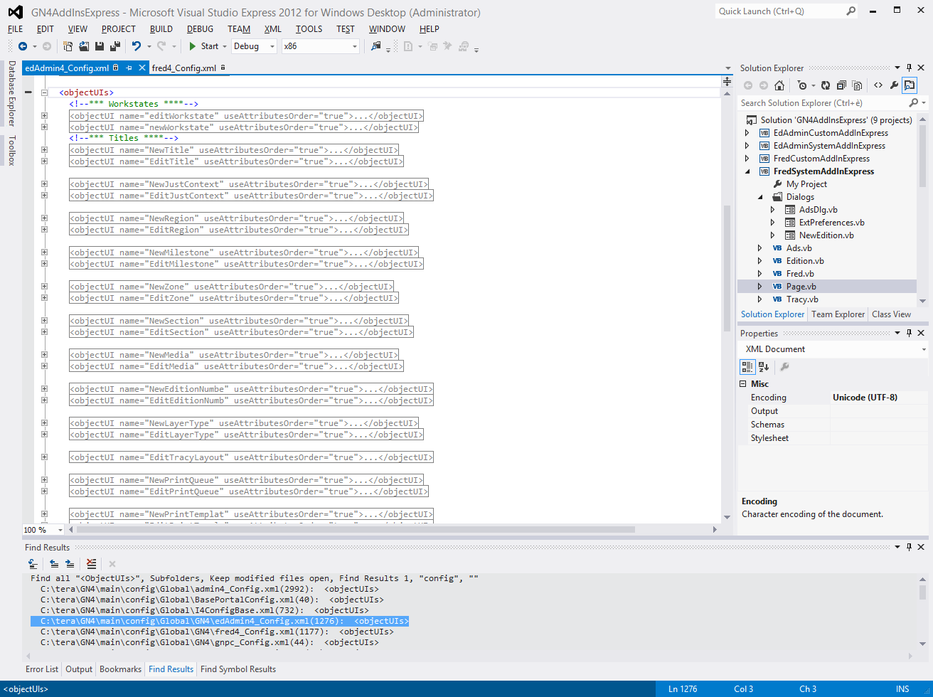Screen dimensions: 933x697
Task: Click the Solution Explorer search magnifier icon
Action: [x=914, y=103]
